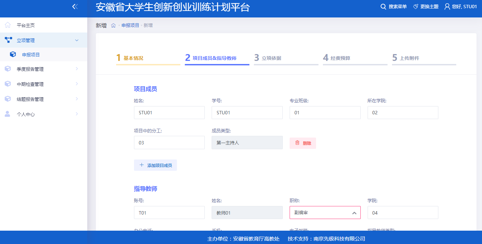Collapse the 立项管理 menu chevron
The image size is (482, 244).
click(77, 40)
